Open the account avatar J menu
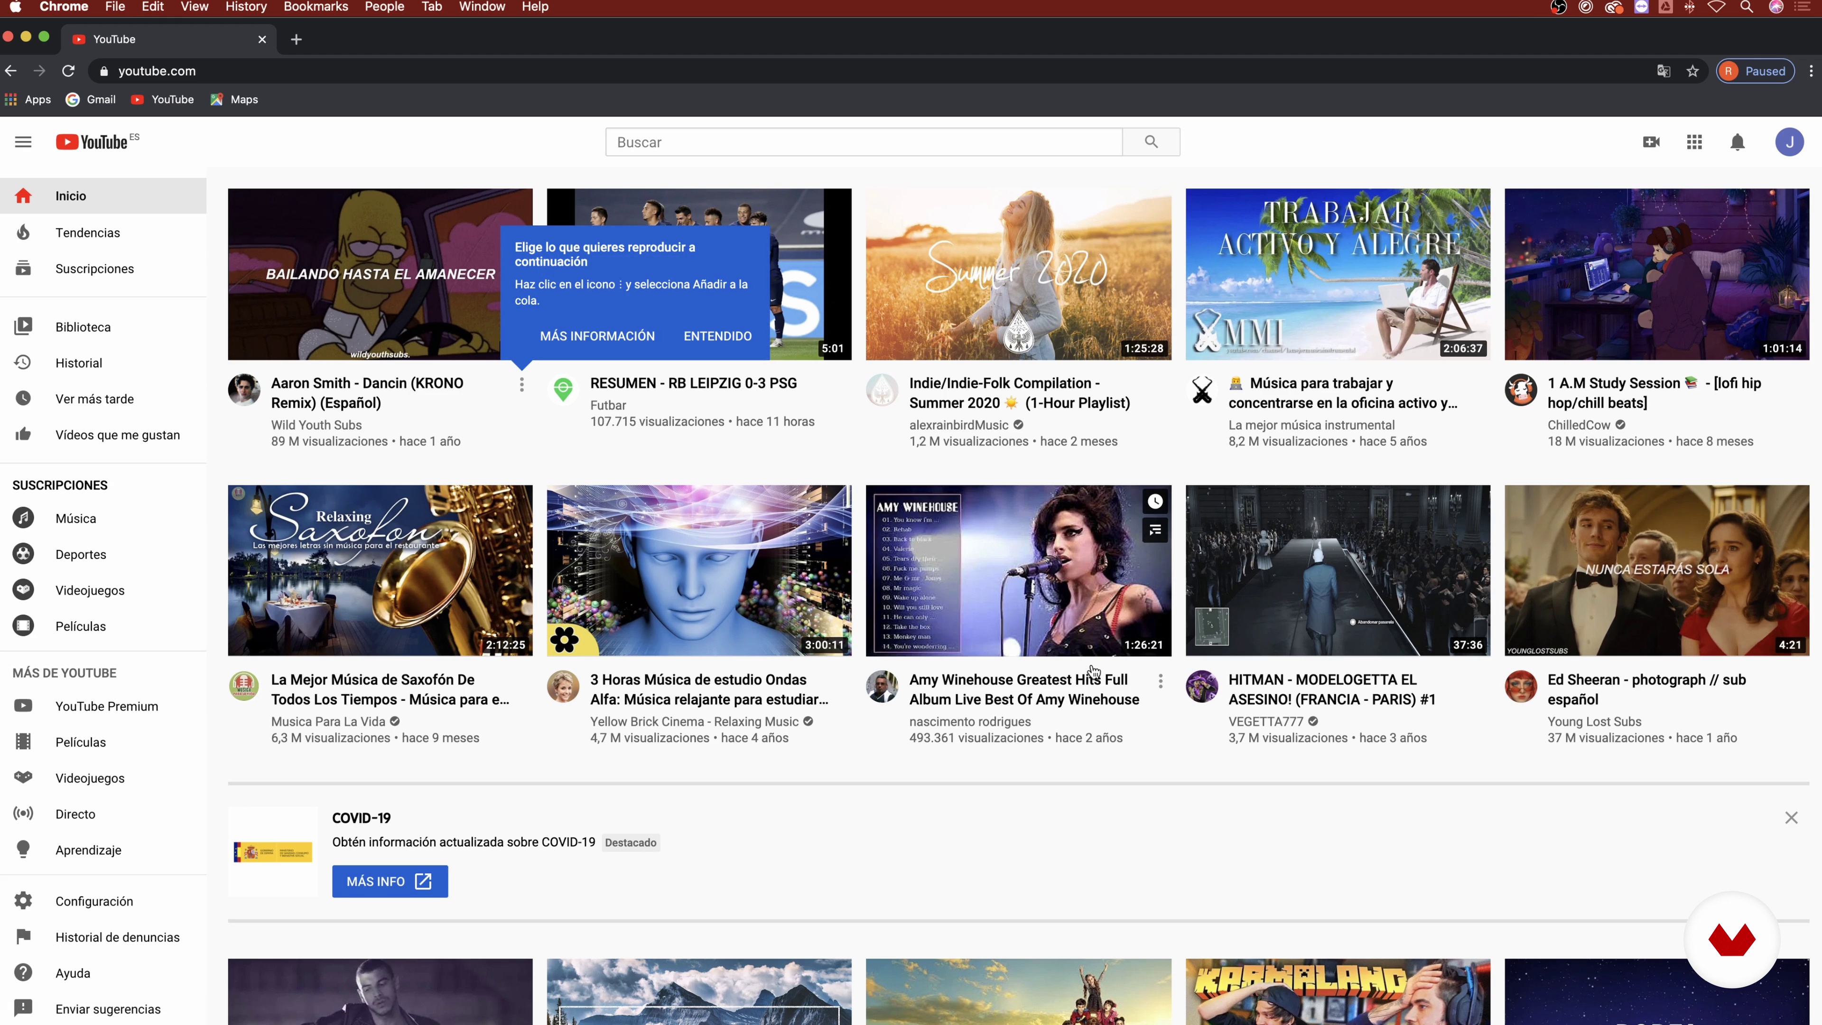 pyautogui.click(x=1789, y=142)
